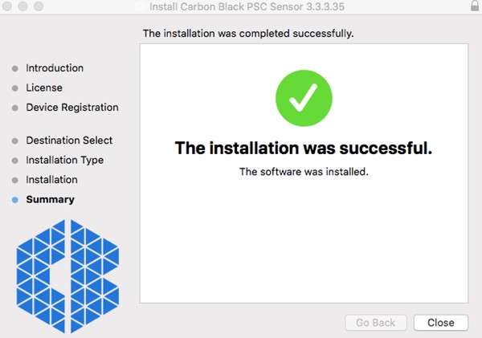Viewport: 482px width, 338px height.
Task: Select the License step in sidebar
Action: click(x=44, y=88)
